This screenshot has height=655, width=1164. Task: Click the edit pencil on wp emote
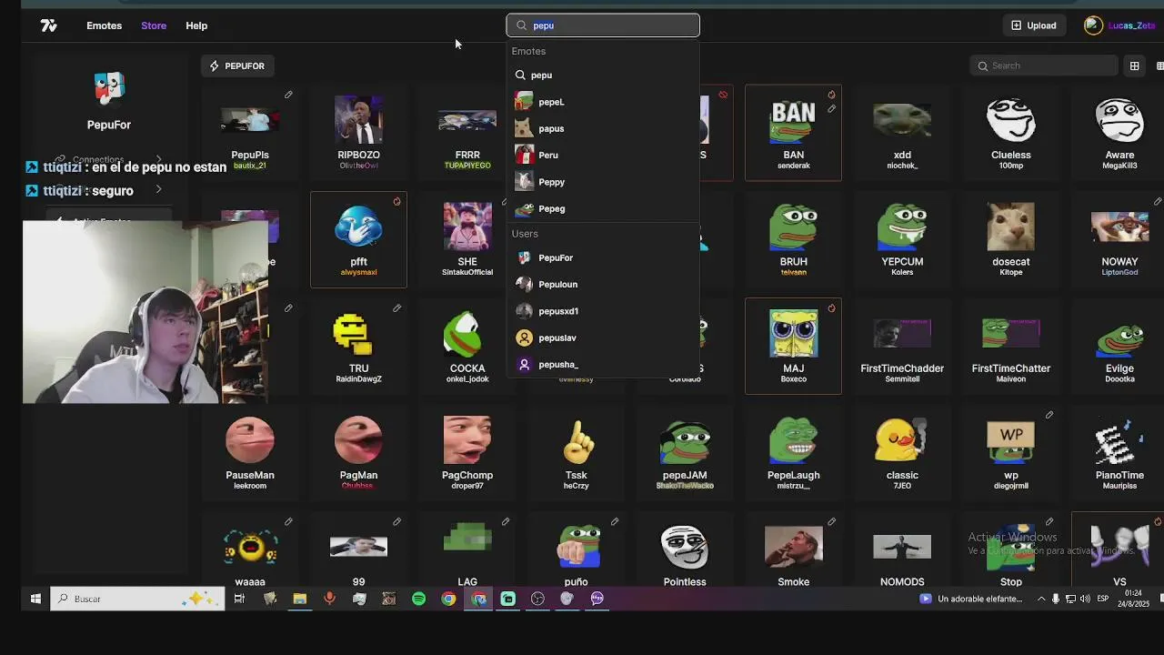click(1049, 415)
